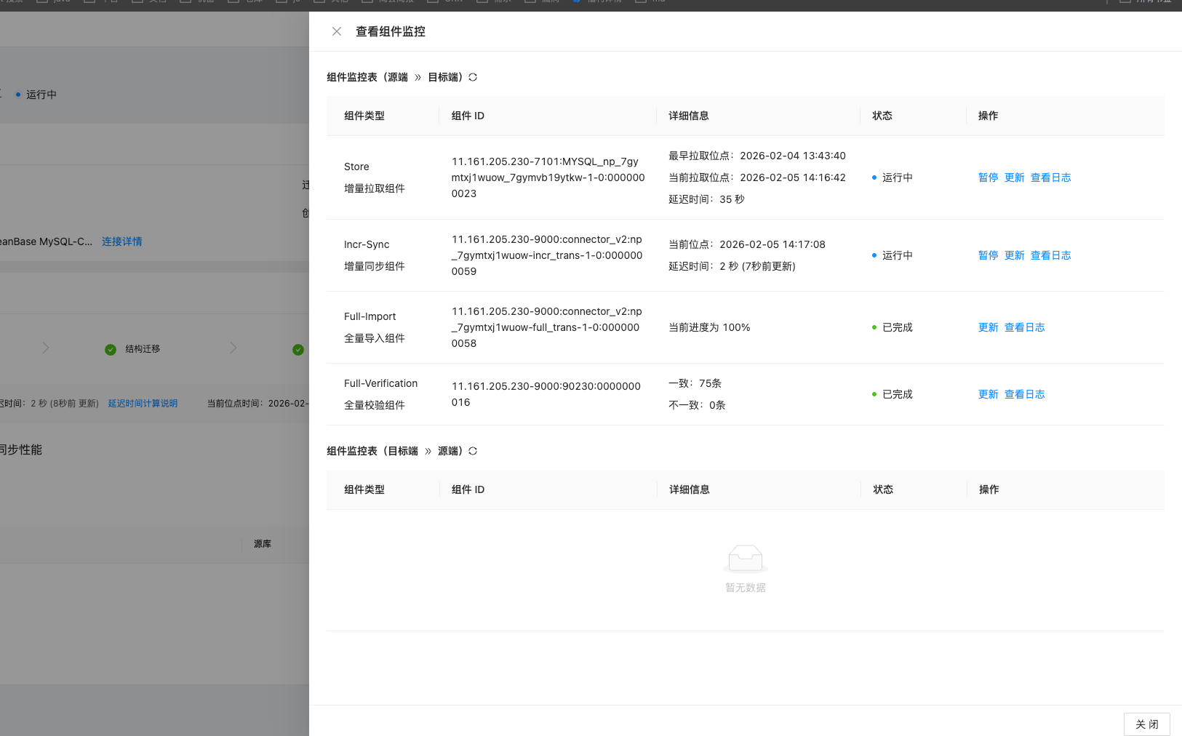Screen dimensions: 1182x736
Task: View logs for the Store component
Action: coord(1050,177)
